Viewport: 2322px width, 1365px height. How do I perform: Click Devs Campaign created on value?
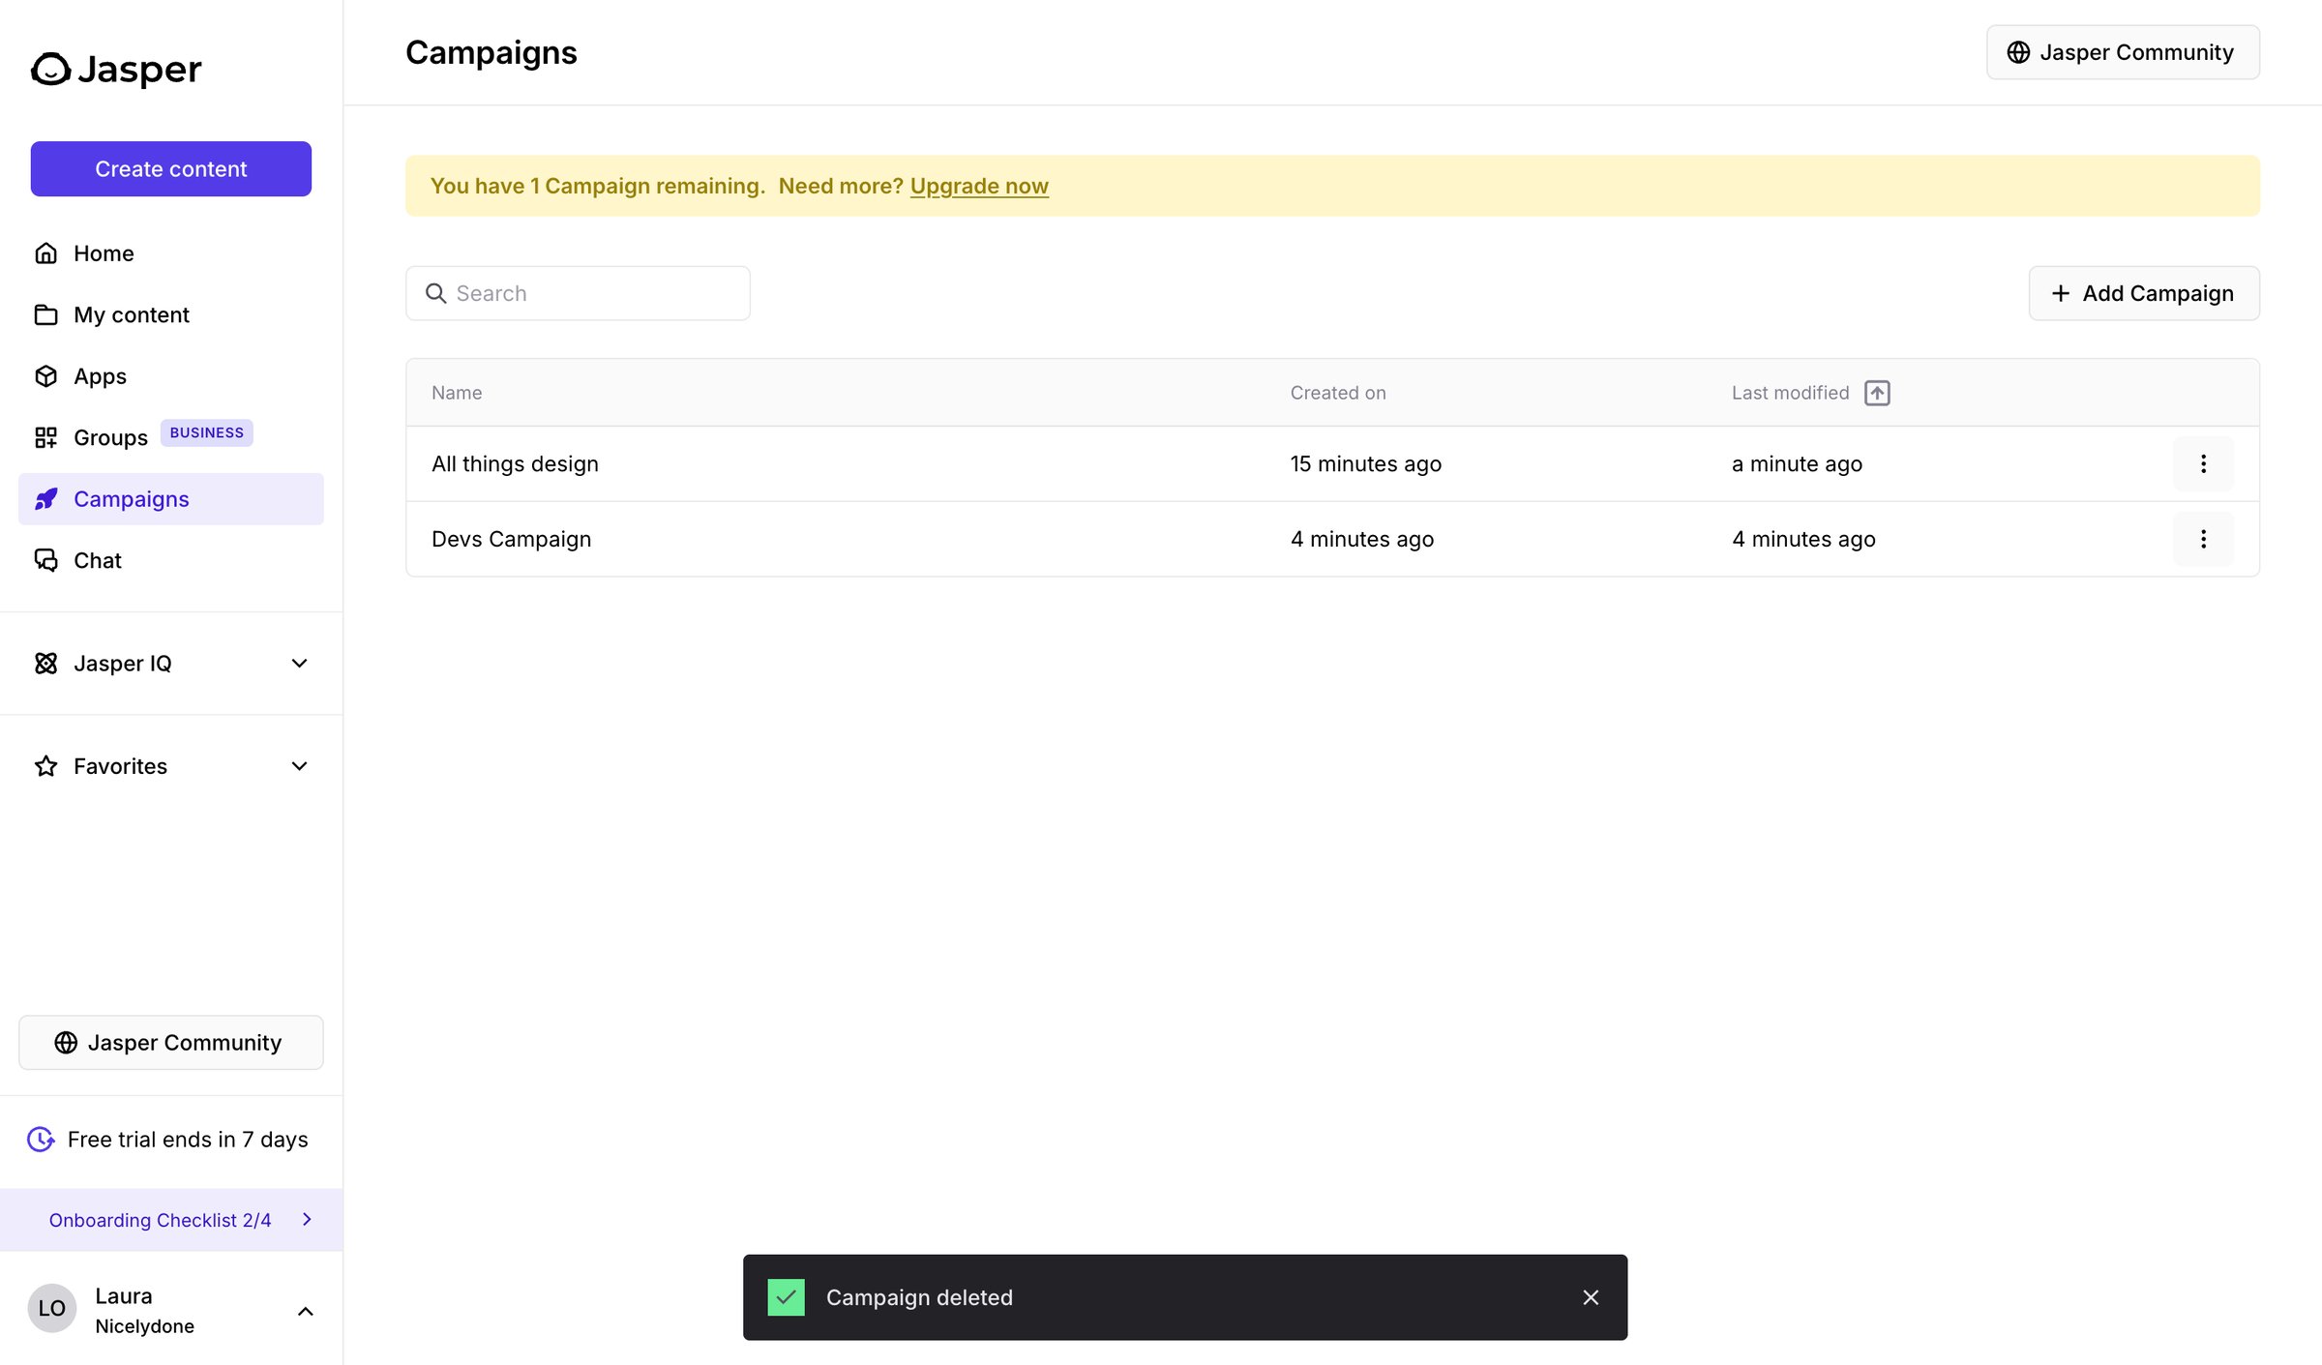tap(1361, 539)
